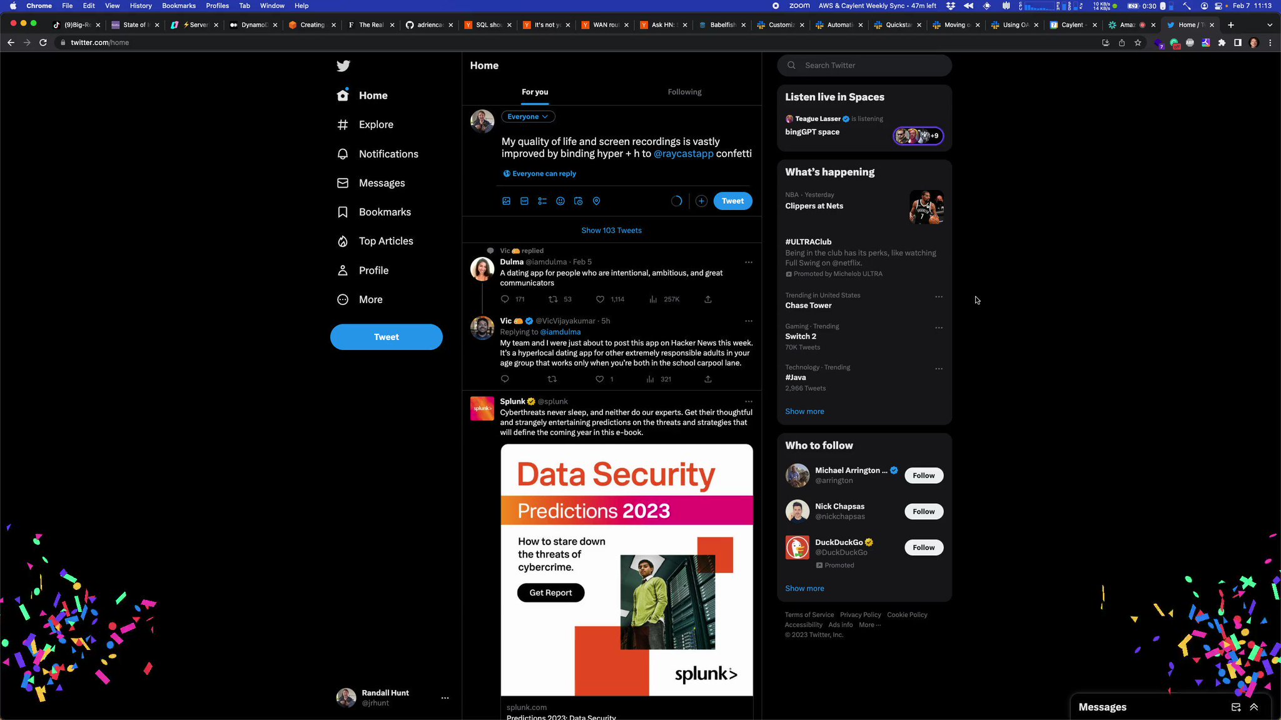Open Terms of Service link
Image resolution: width=1281 pixels, height=720 pixels.
809,615
